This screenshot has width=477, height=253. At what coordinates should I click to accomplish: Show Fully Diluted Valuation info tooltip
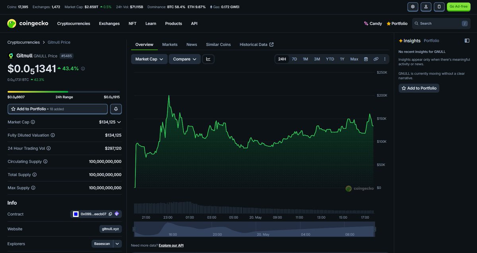coord(53,135)
